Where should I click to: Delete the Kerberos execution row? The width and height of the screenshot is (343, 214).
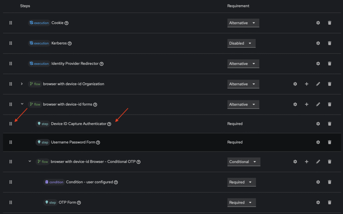pyautogui.click(x=329, y=43)
